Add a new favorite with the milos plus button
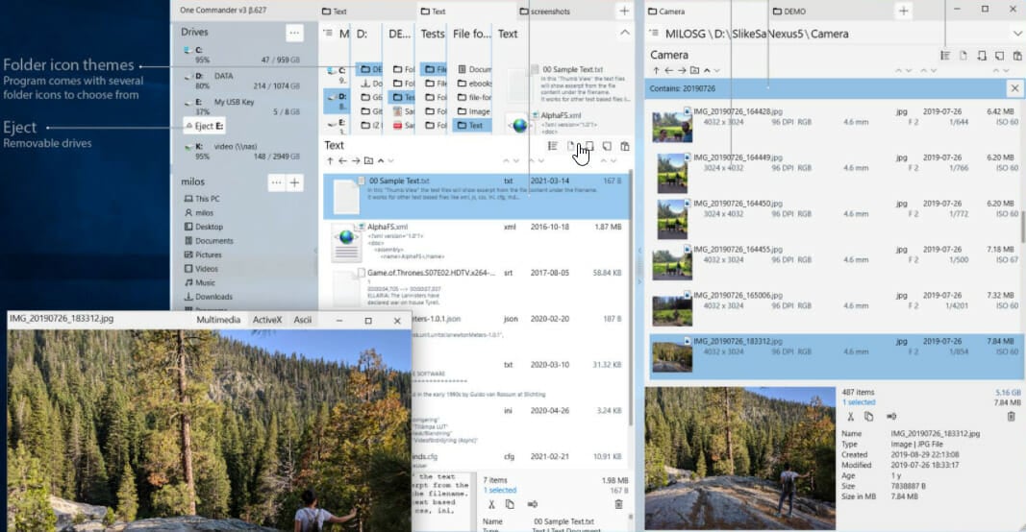The height and width of the screenshot is (532, 1026). click(x=295, y=182)
